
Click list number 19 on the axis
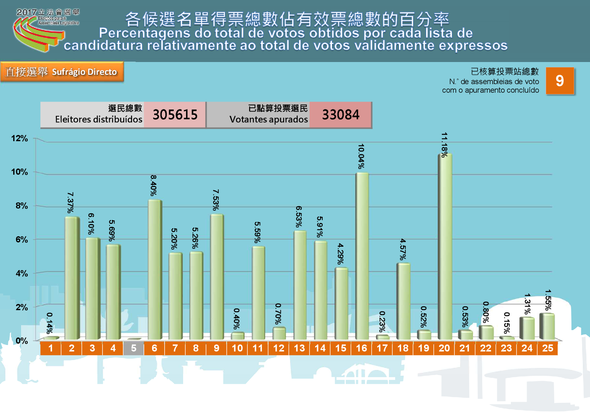423,348
